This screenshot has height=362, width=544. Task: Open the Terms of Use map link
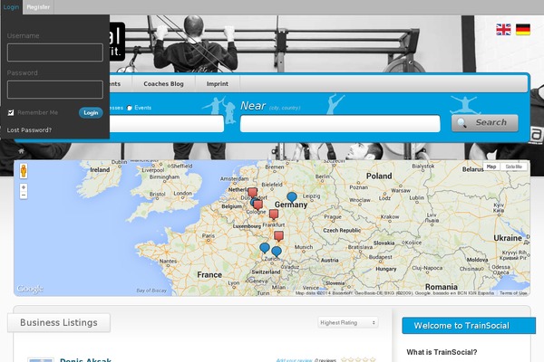click(513, 293)
